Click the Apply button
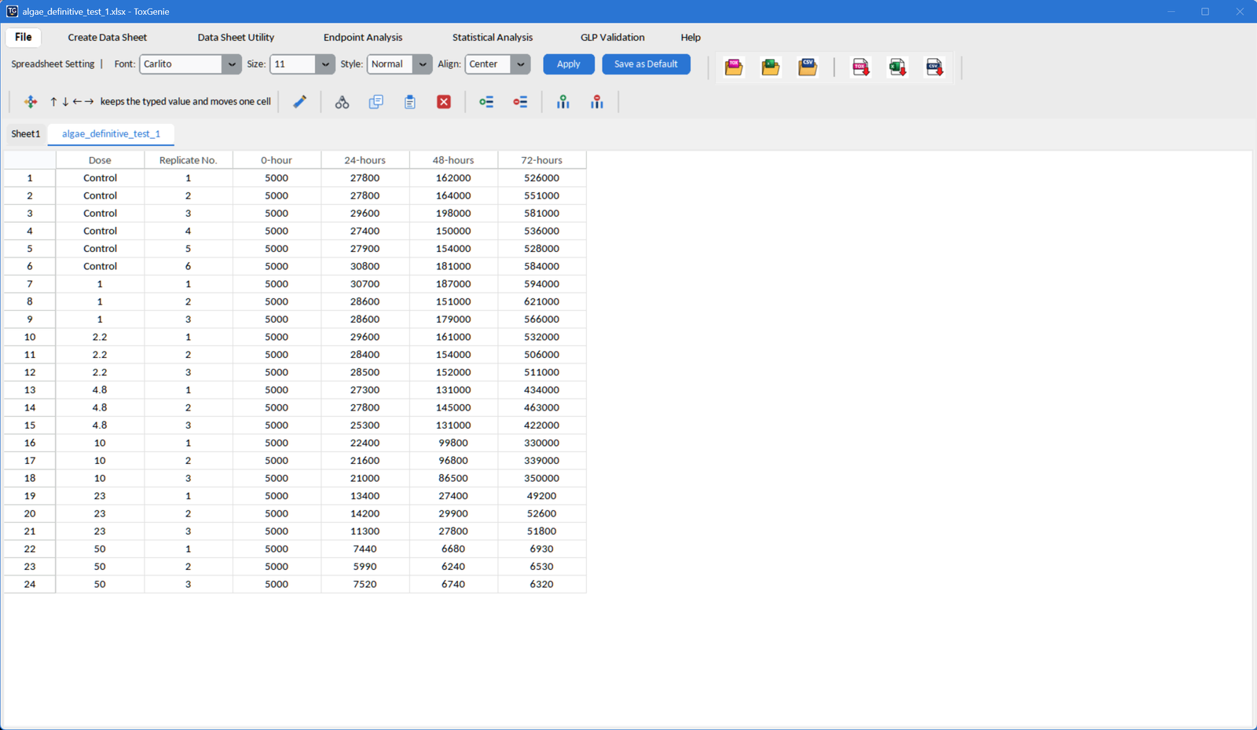This screenshot has width=1257, height=730. (569, 64)
